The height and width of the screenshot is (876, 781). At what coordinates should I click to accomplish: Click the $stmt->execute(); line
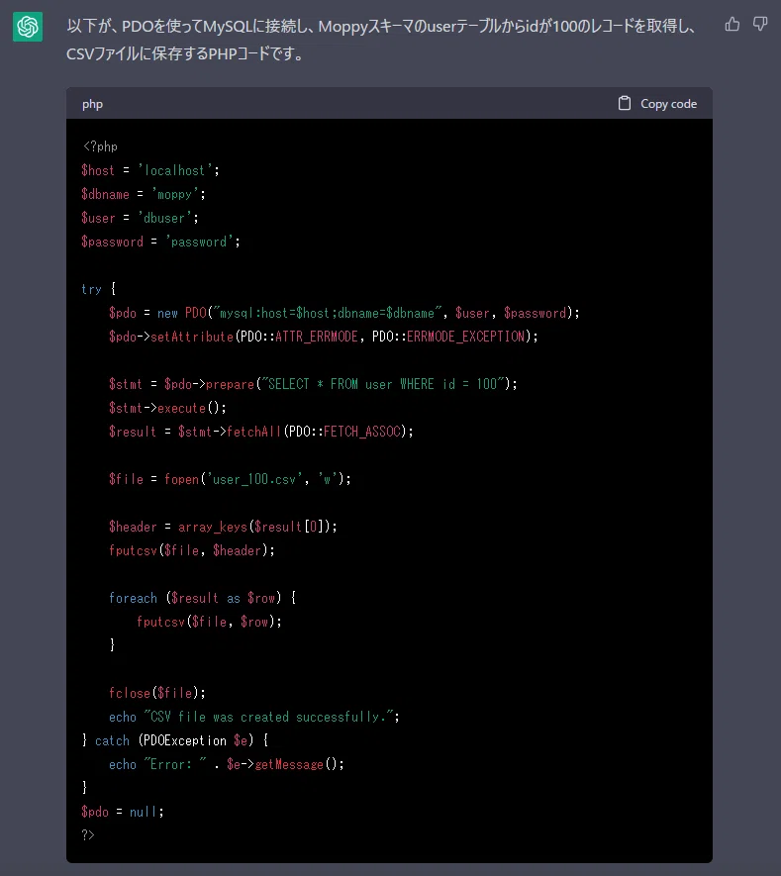pyautogui.click(x=167, y=409)
